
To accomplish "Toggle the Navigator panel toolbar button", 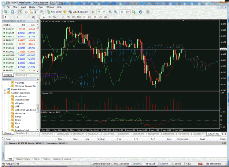I will point(32,12).
